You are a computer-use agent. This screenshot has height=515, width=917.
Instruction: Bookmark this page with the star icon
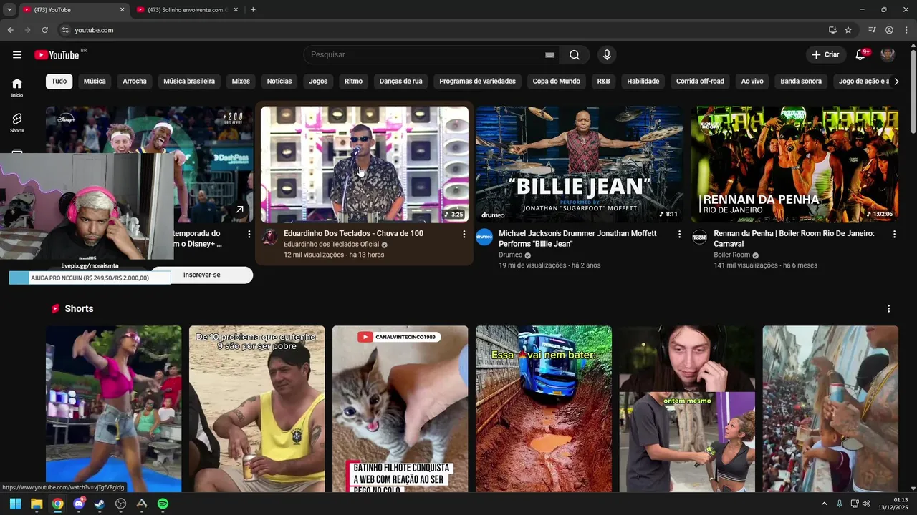coord(848,30)
